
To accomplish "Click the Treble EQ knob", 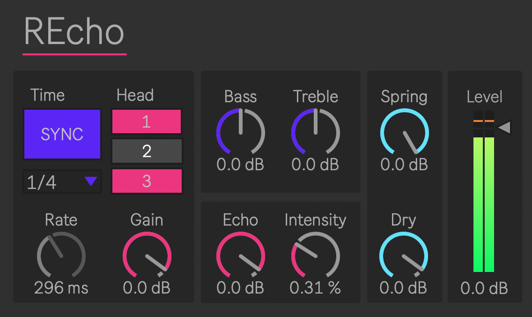I will 316,132.
